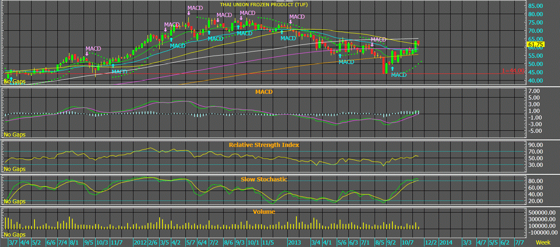Click the leftmost pink MACD sell signal label

pyautogui.click(x=93, y=49)
